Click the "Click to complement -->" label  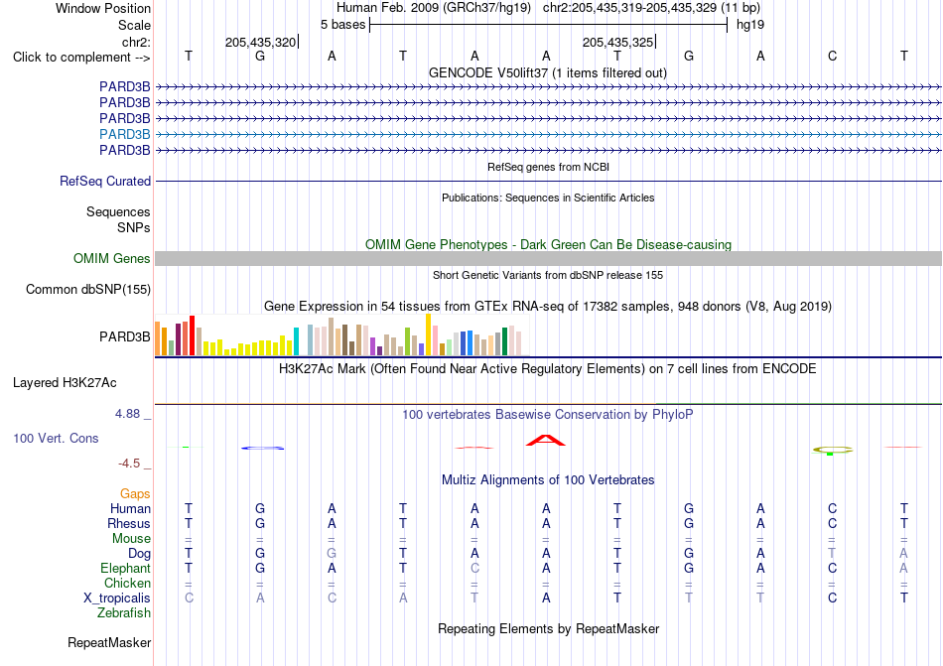click(81, 58)
